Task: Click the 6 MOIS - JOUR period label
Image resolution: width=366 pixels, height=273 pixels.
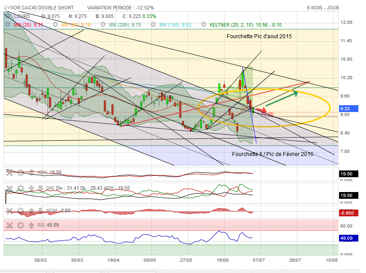Action: point(323,8)
